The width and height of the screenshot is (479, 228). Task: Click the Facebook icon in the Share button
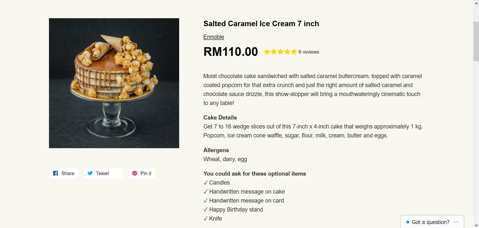coord(55,173)
